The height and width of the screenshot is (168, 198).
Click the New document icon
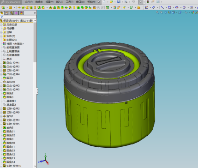(104, 2)
